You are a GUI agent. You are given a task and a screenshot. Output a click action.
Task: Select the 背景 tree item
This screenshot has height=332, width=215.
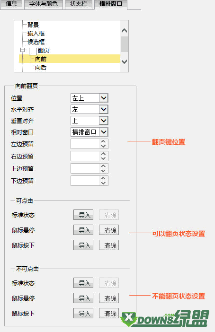click(33, 25)
